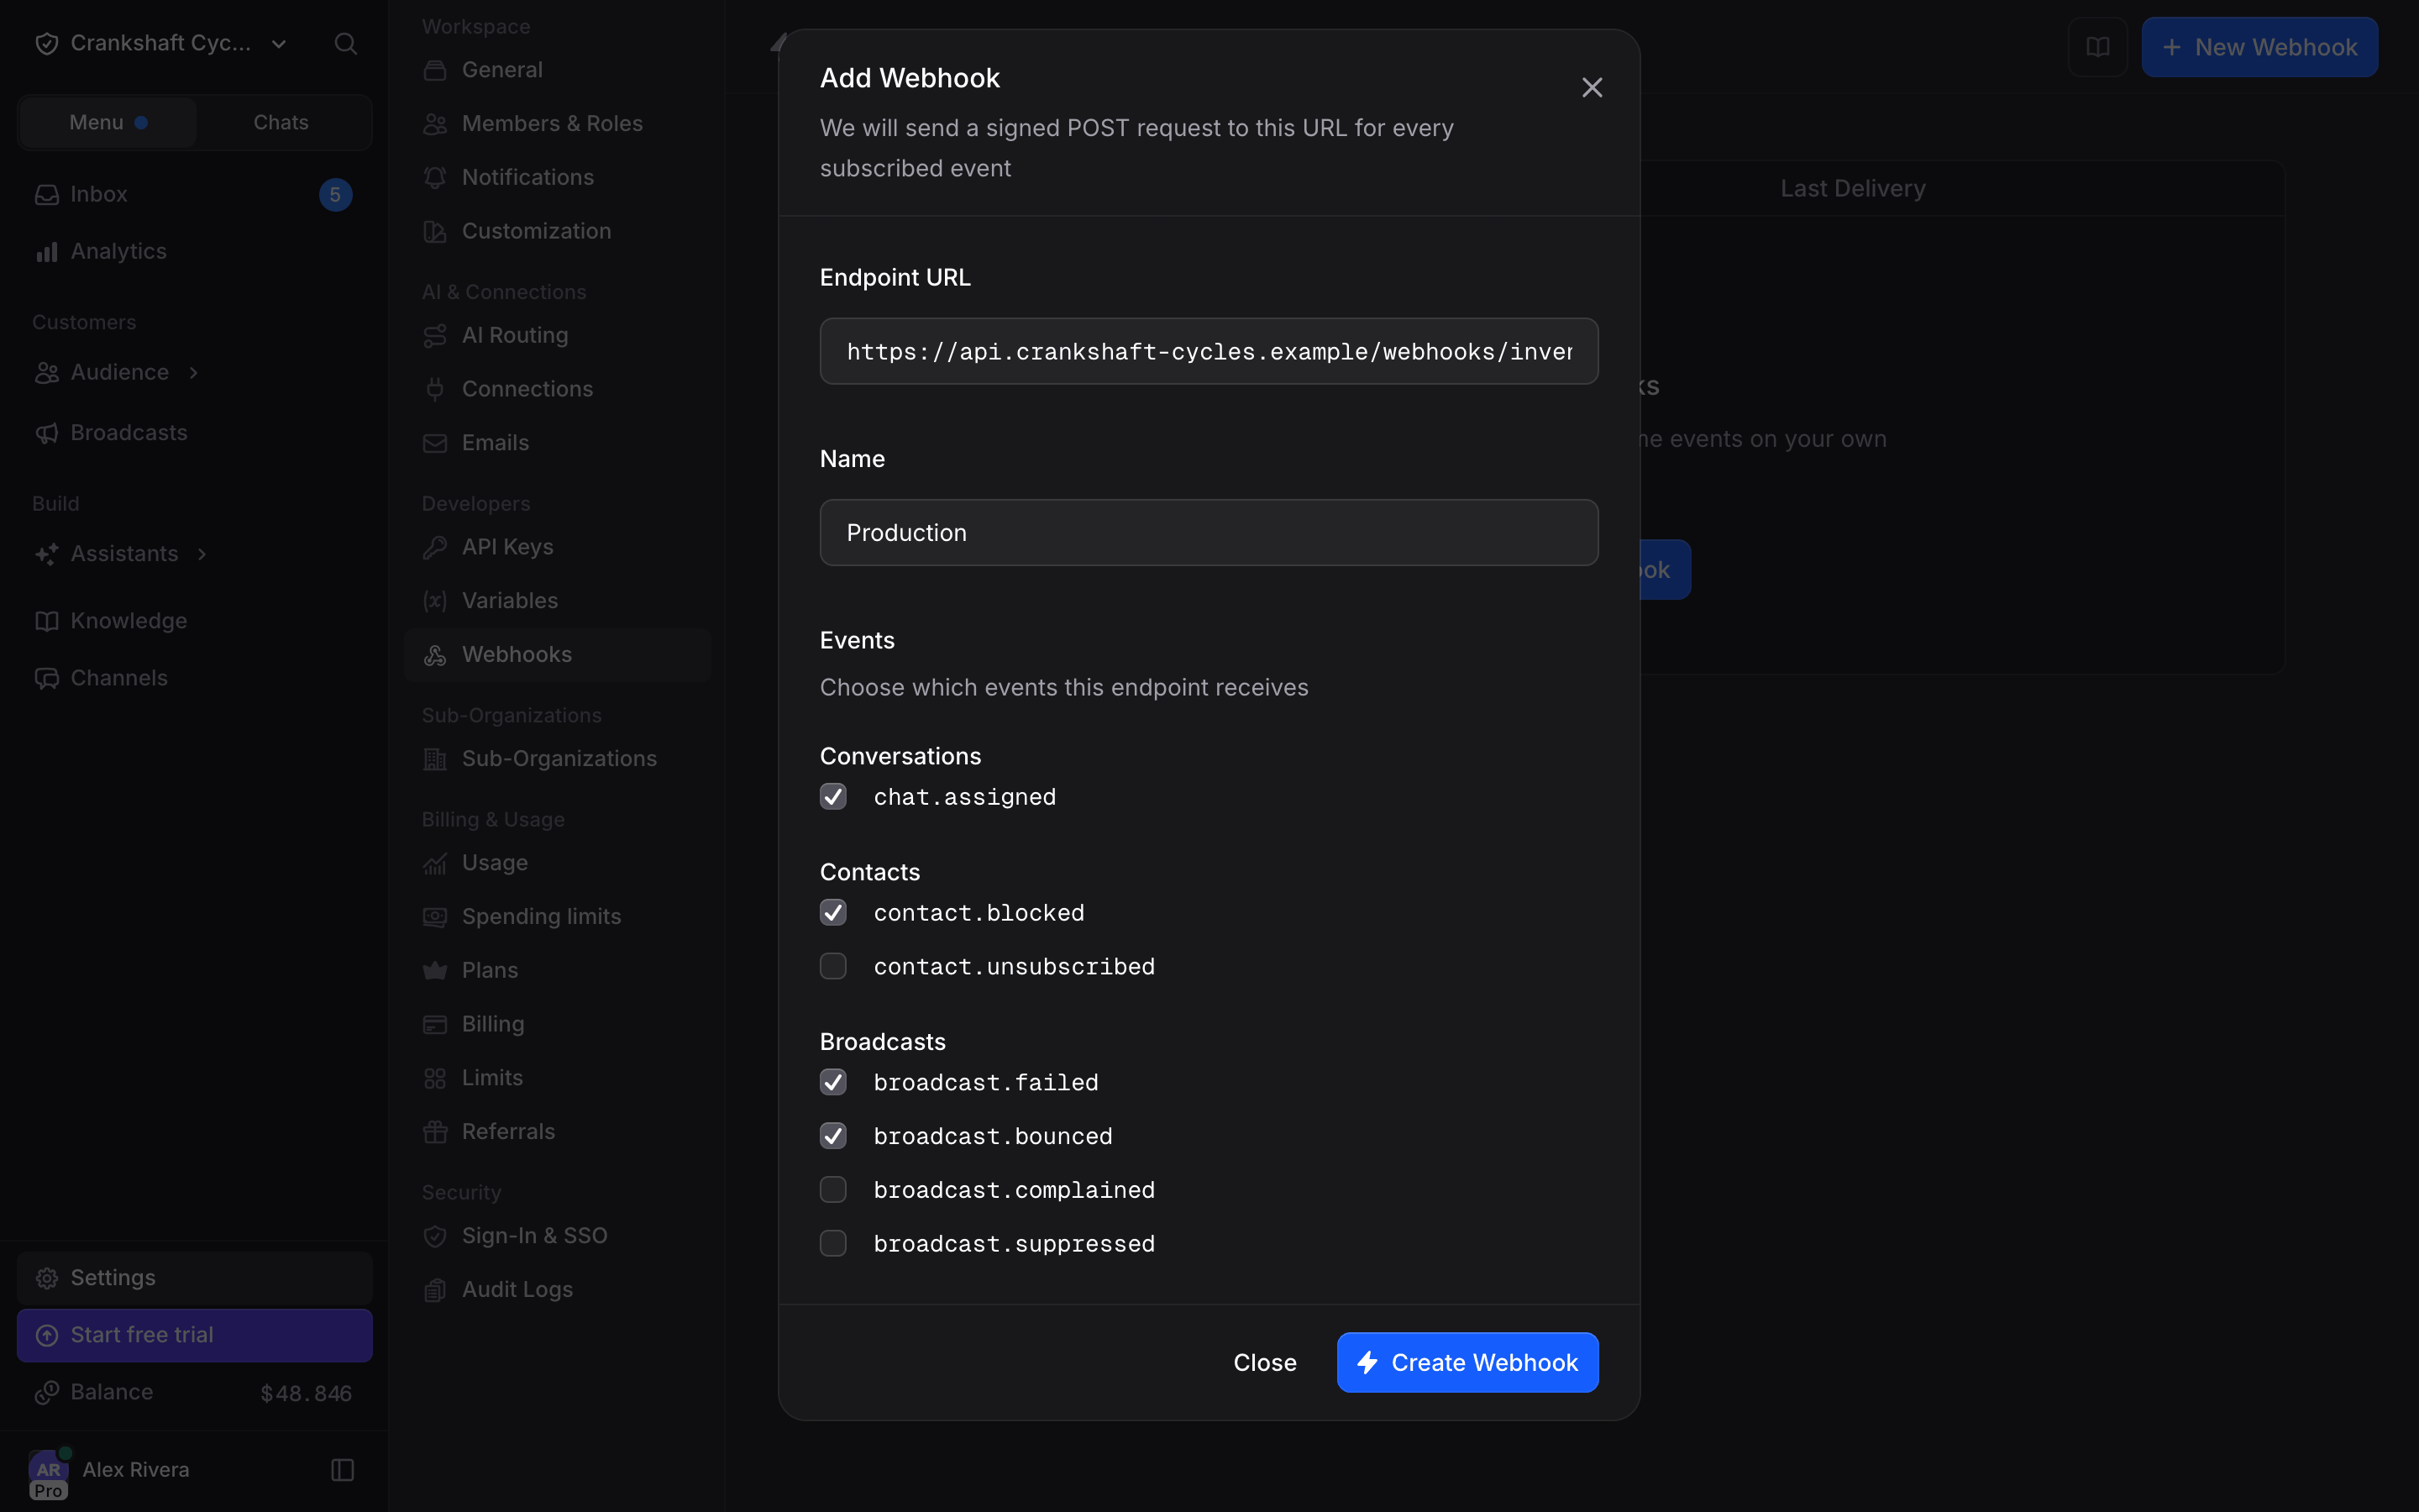This screenshot has height=1512, width=2419.
Task: Uncheck the broadcast.failed event
Action: pyautogui.click(x=832, y=1082)
